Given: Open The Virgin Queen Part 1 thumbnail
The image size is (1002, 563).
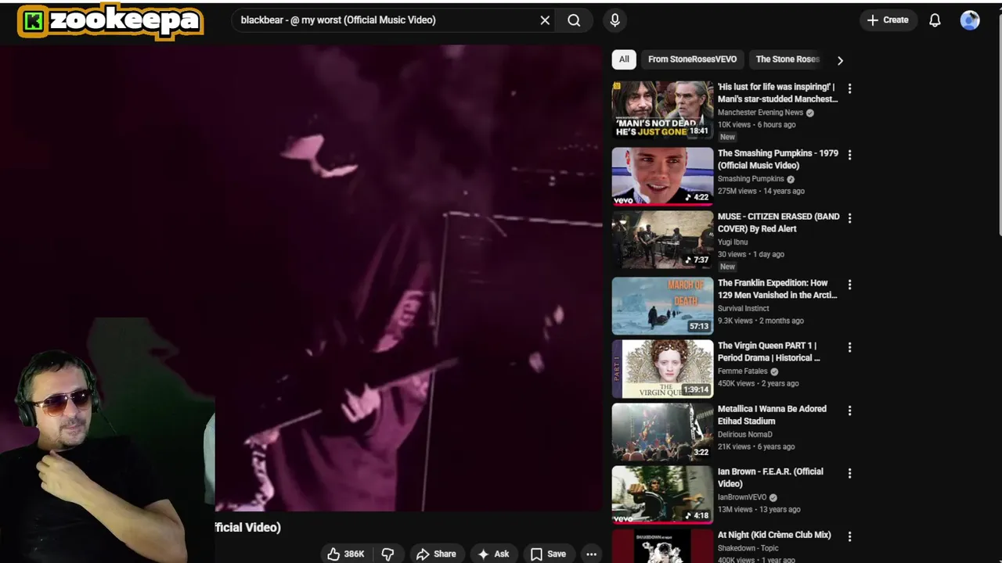Looking at the screenshot, I should pos(662,368).
